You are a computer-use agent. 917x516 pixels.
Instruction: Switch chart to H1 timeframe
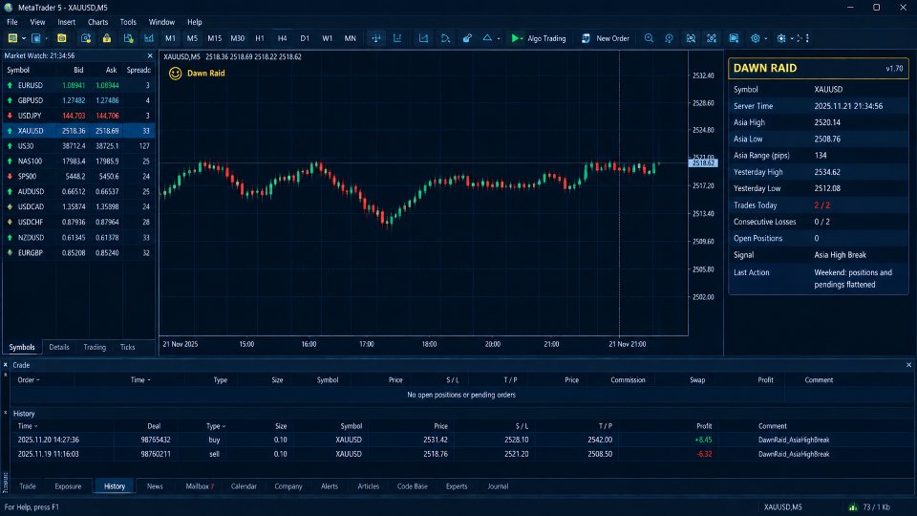click(260, 38)
